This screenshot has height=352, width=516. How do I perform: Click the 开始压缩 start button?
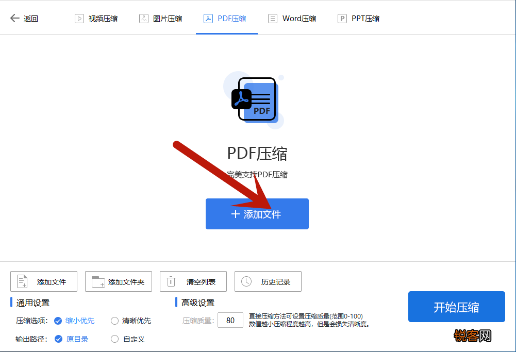coord(456,307)
